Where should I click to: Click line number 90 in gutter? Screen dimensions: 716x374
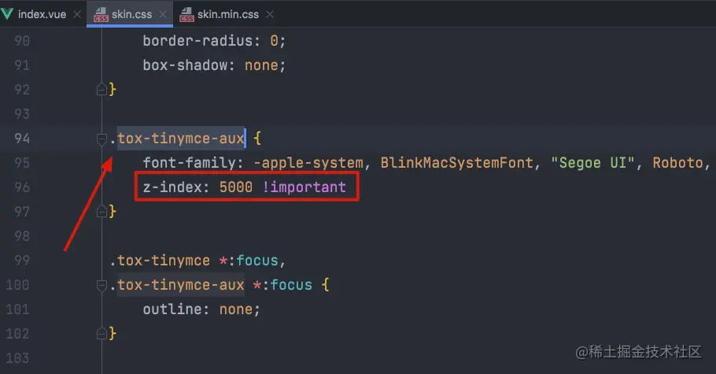[x=22, y=41]
